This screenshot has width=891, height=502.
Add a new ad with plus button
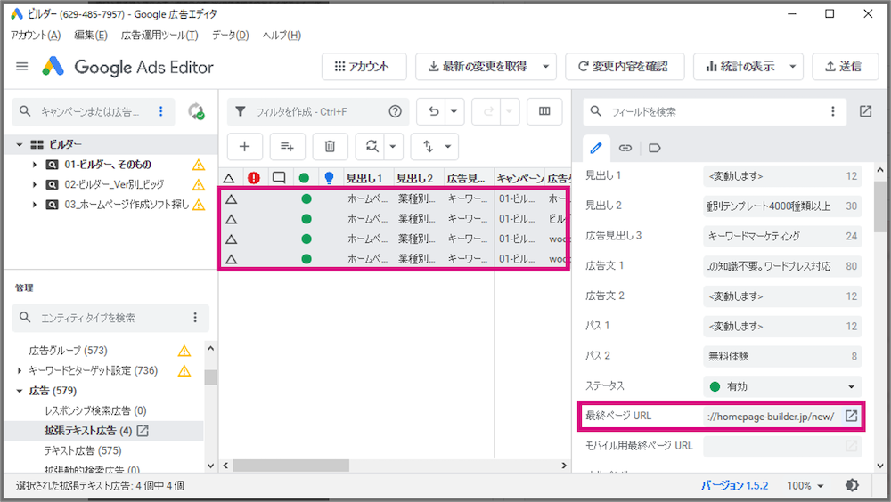(245, 147)
